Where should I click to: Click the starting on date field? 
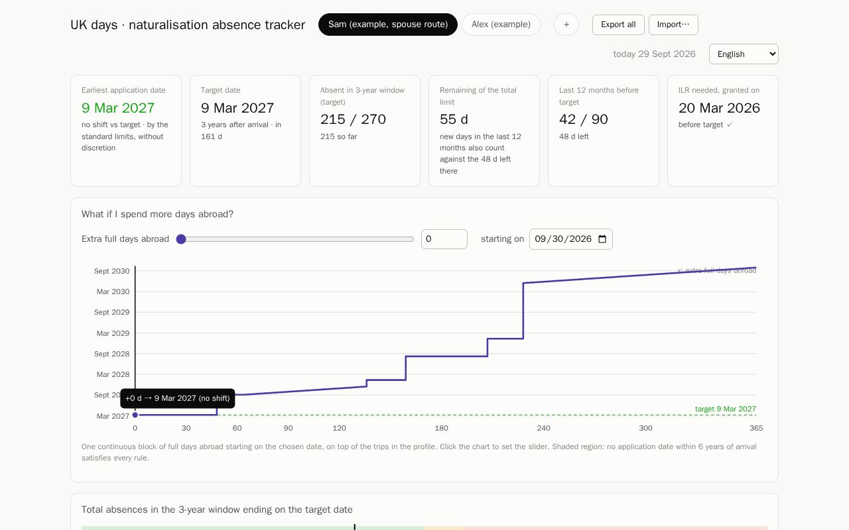click(x=571, y=239)
